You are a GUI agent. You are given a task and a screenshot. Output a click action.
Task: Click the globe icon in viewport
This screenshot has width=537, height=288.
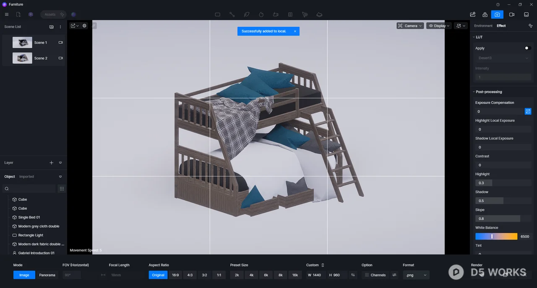pyautogui.click(x=84, y=26)
